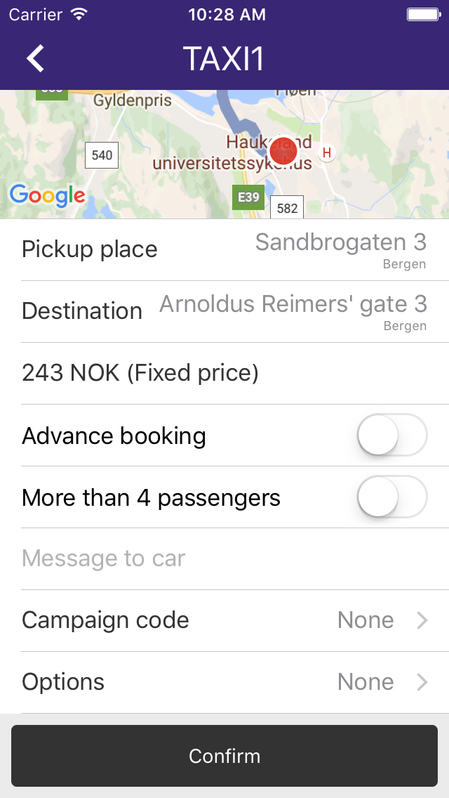Enable the Advance booking switch
The width and height of the screenshot is (449, 798).
392,436
